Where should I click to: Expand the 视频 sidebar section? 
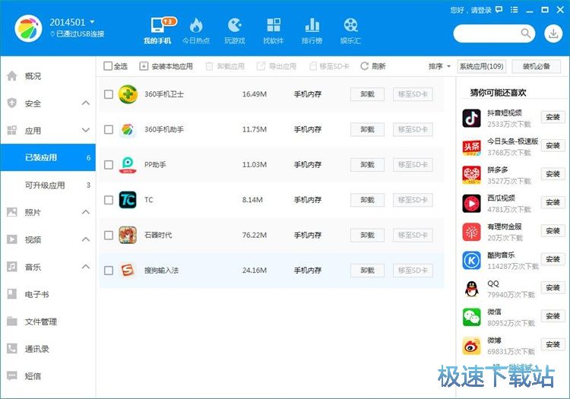(86, 239)
